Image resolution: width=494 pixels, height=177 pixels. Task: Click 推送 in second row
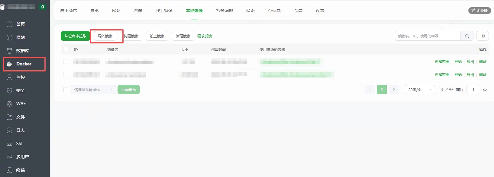(458, 74)
